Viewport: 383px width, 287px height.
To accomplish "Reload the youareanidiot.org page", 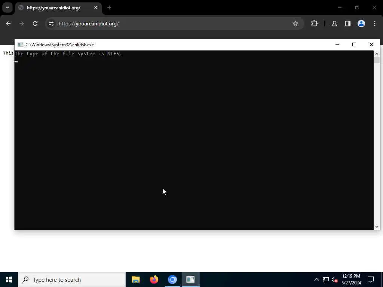I will point(35,24).
